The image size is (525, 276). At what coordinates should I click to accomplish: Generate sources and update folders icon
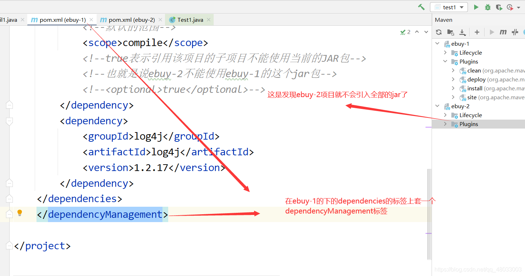tap(451, 32)
